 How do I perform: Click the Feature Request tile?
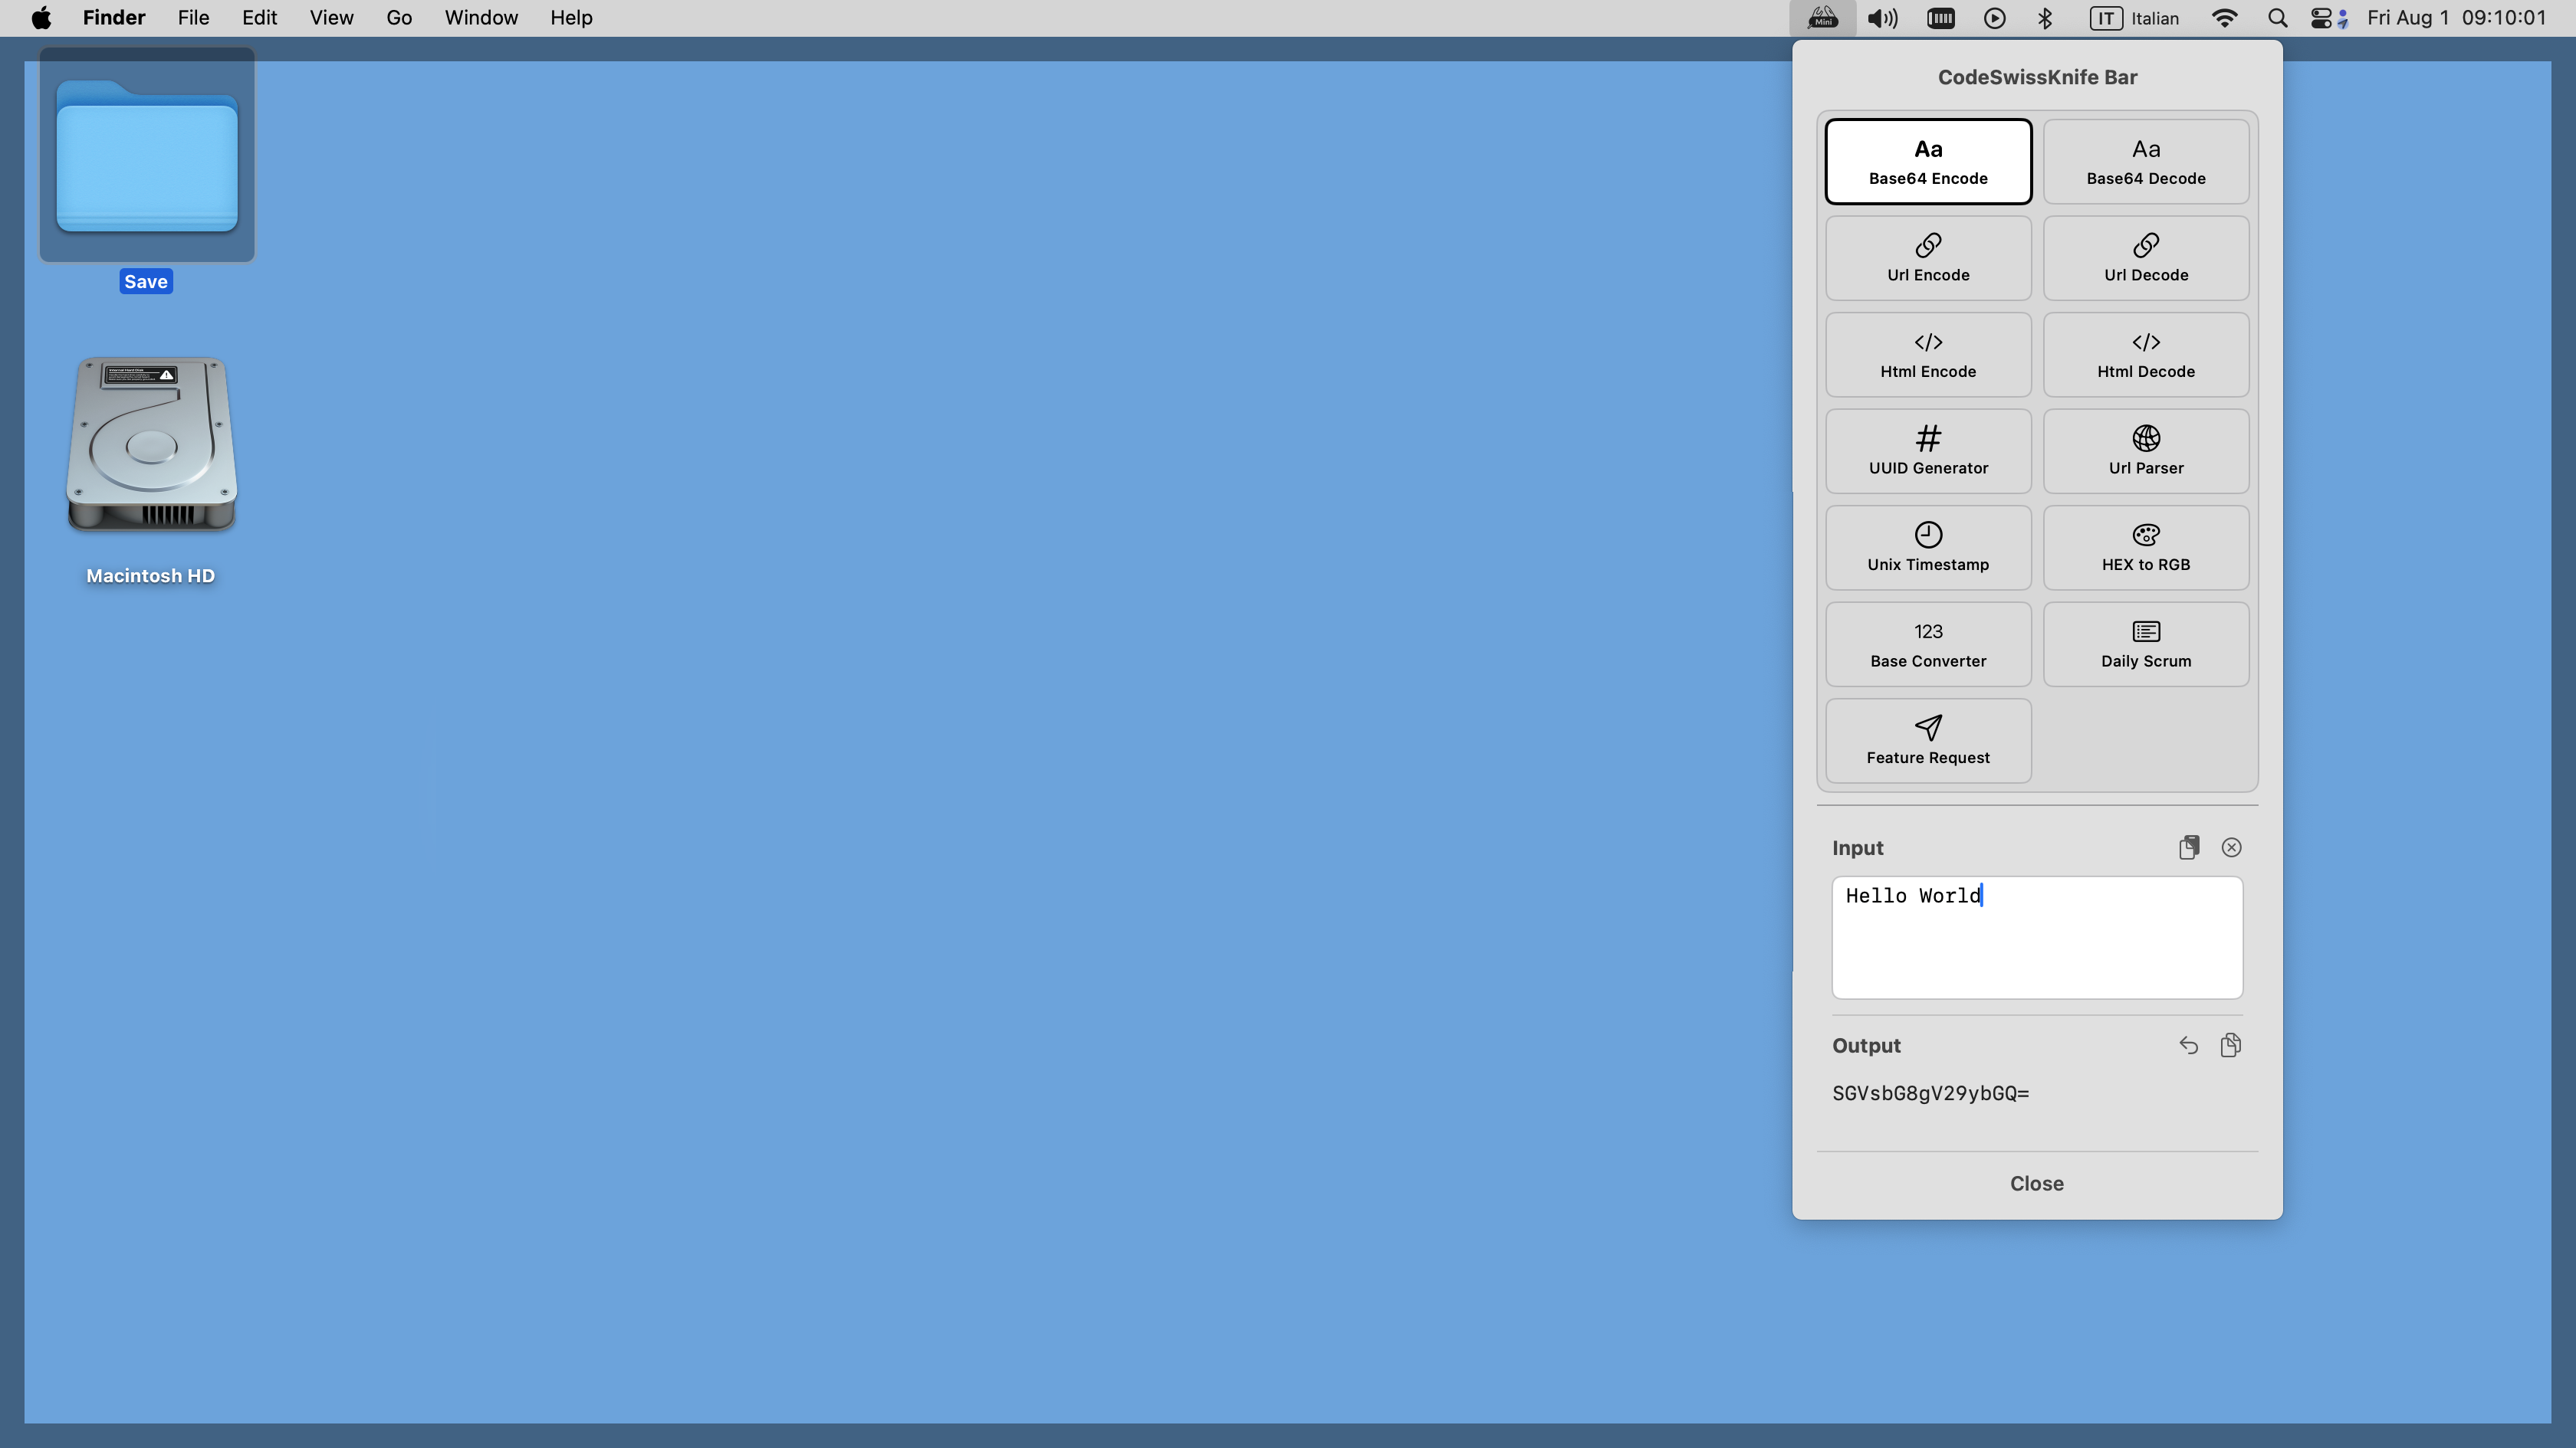[x=1928, y=741]
